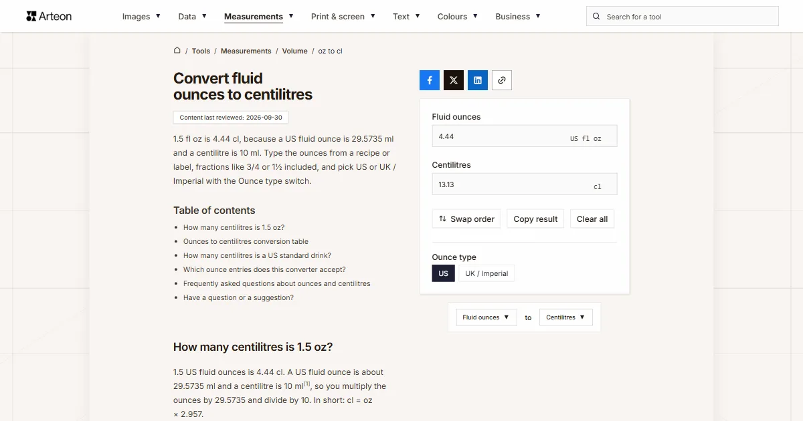The width and height of the screenshot is (803, 421).
Task: Select UK / Imperial ounce type
Action: pyautogui.click(x=486, y=273)
